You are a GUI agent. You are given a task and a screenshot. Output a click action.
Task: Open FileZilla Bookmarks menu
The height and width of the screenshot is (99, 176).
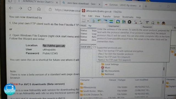point(128,17)
